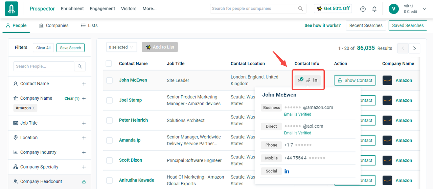Open the "0 selected" dropdown
Viewport: 433px width, 189px height.
(x=121, y=47)
